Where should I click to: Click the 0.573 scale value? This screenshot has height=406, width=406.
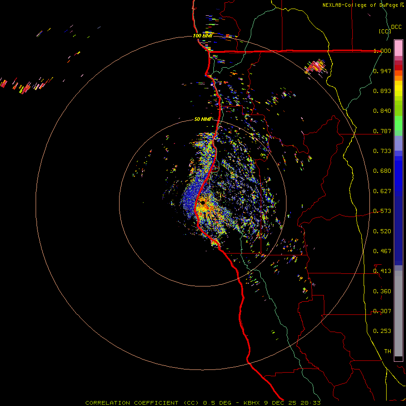point(382,211)
